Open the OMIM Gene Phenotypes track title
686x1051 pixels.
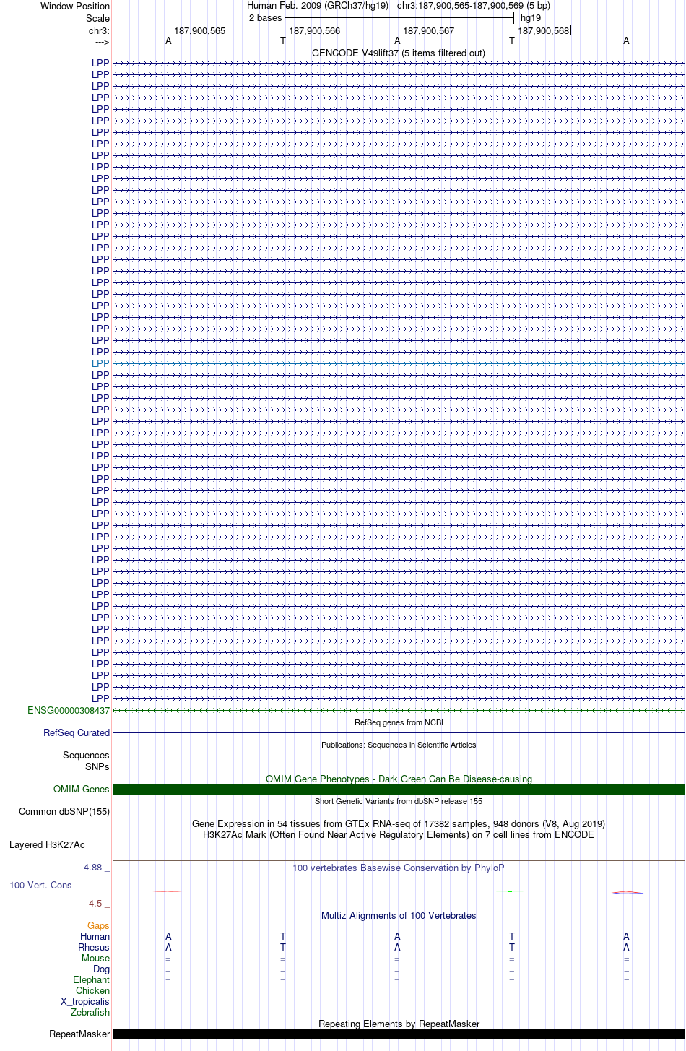coord(399,779)
